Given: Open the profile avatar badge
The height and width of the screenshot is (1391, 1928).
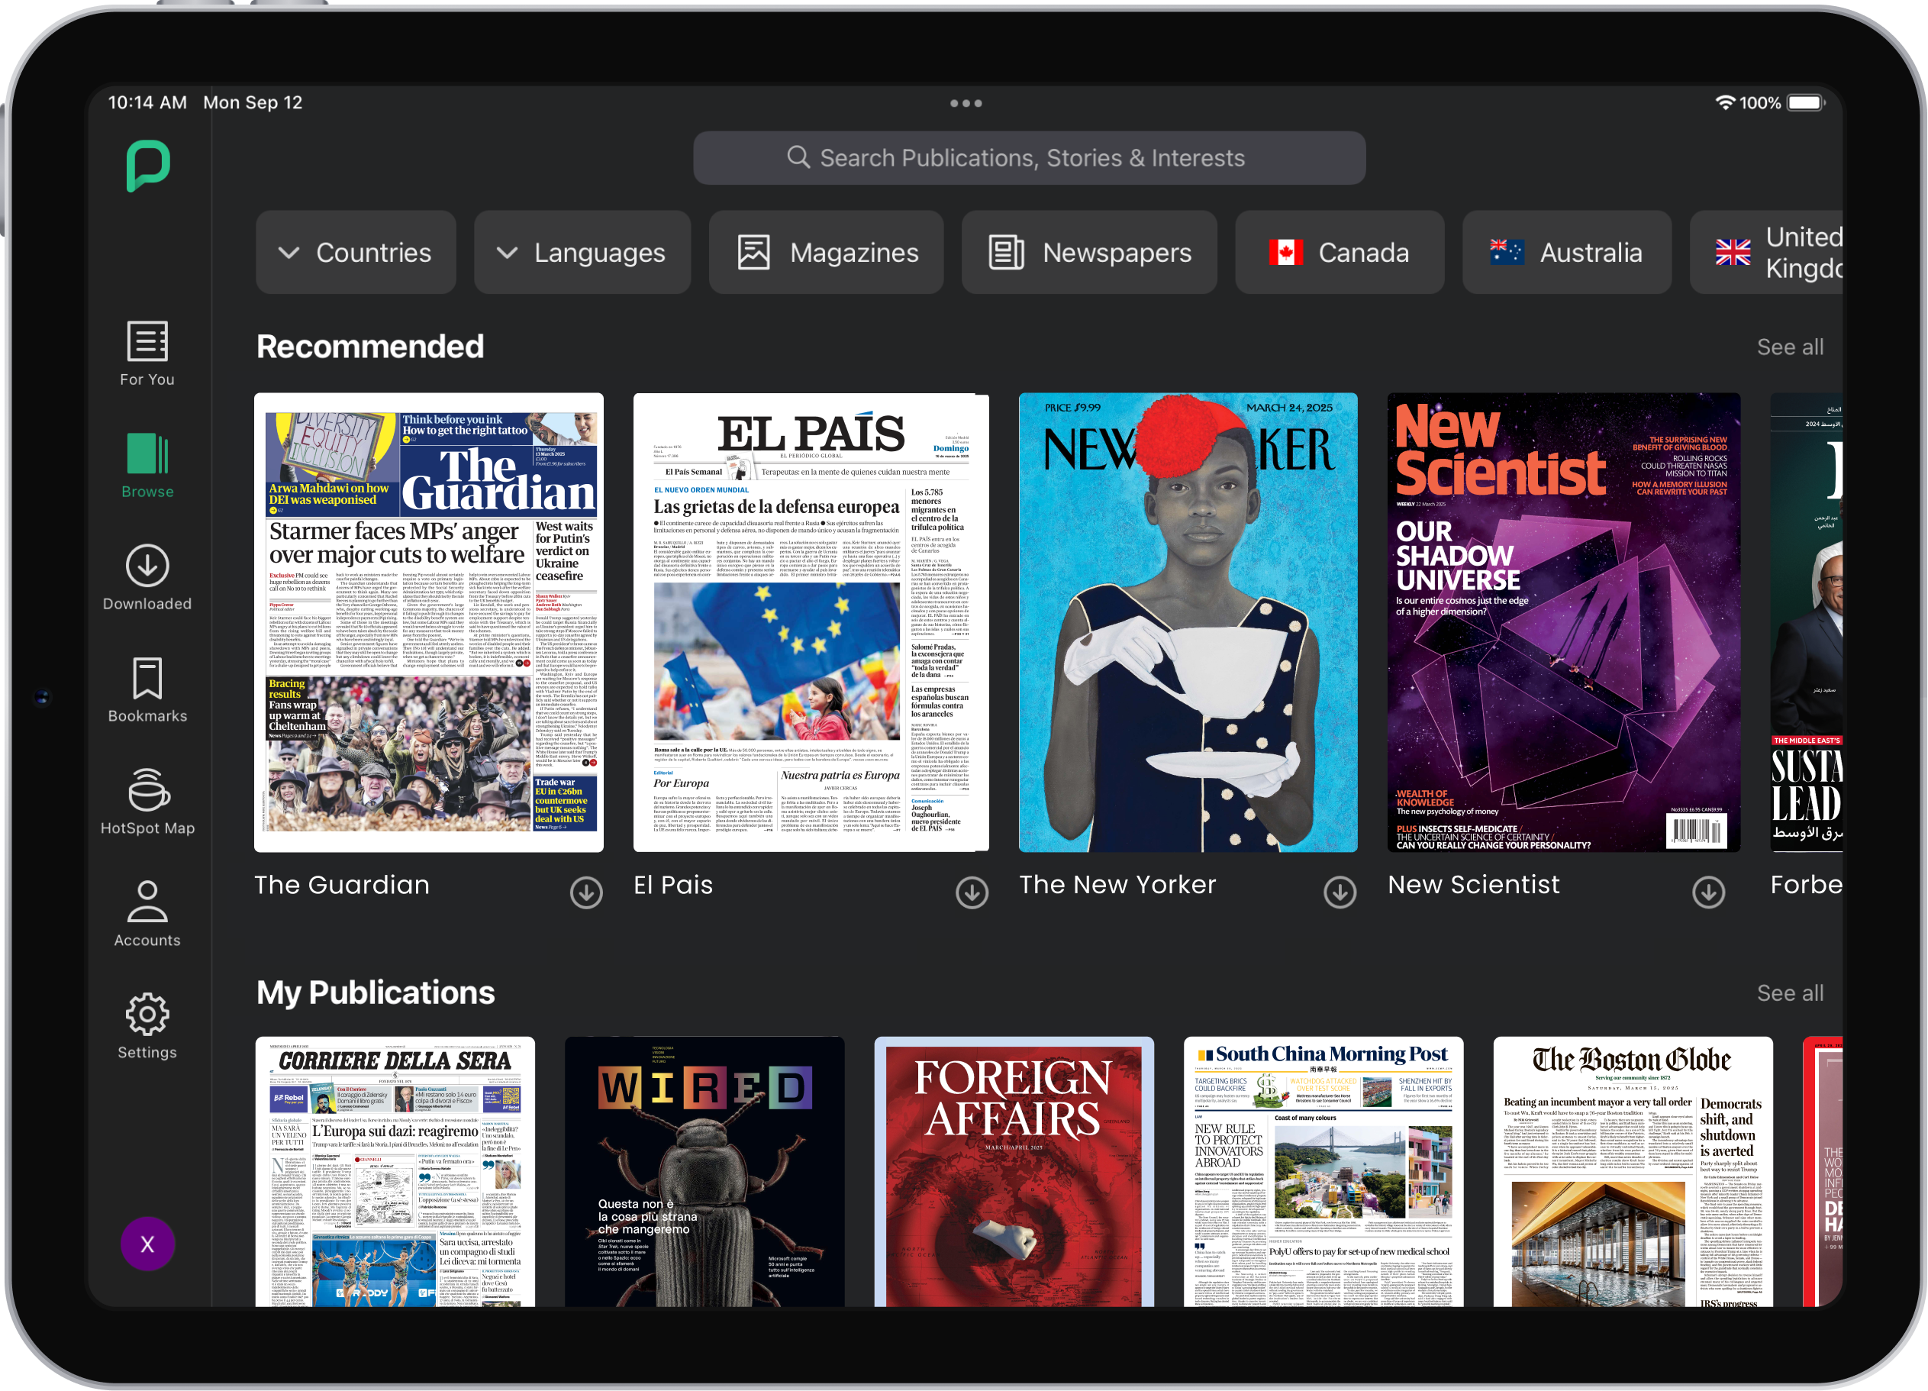Looking at the screenshot, I should tap(147, 1244).
